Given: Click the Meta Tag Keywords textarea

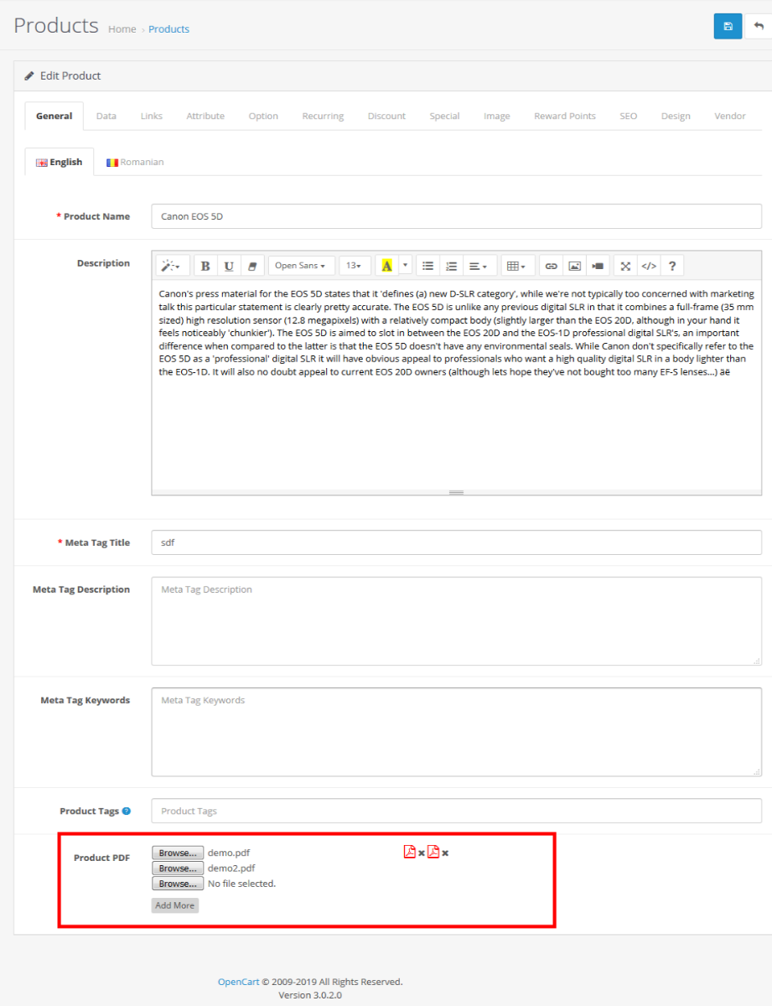Looking at the screenshot, I should [456, 732].
